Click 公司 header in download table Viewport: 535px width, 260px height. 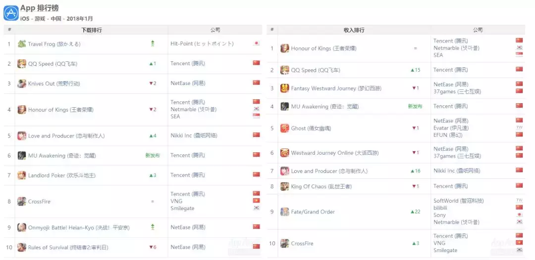click(x=215, y=30)
